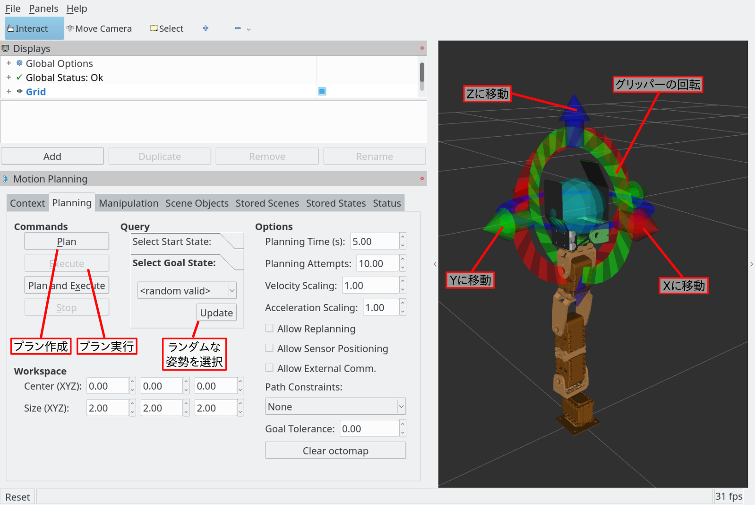Click the Grid display icon

pos(19,91)
